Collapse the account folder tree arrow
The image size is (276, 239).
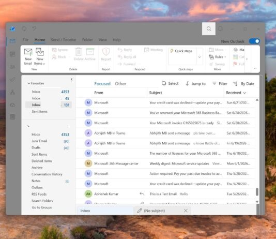(28, 126)
